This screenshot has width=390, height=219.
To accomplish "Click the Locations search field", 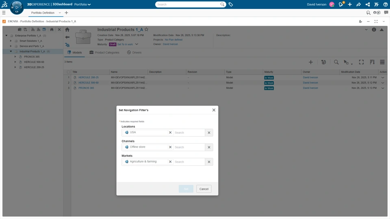I will point(189,133).
